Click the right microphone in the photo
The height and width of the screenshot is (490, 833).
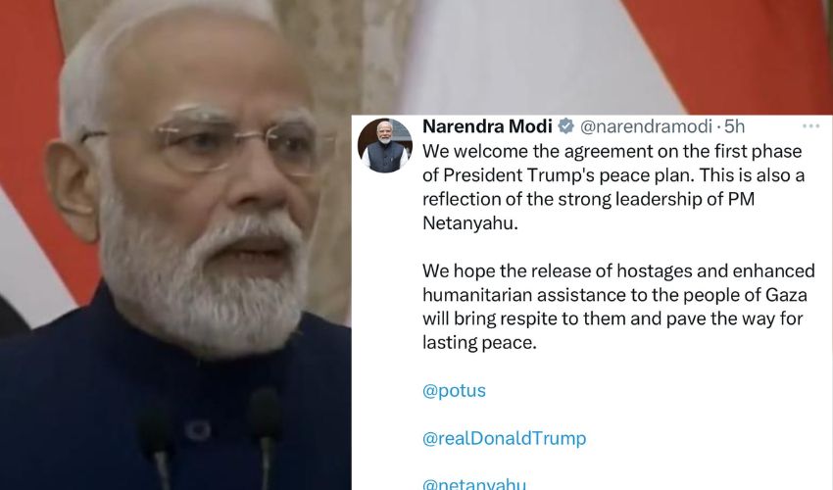pyautogui.click(x=266, y=436)
